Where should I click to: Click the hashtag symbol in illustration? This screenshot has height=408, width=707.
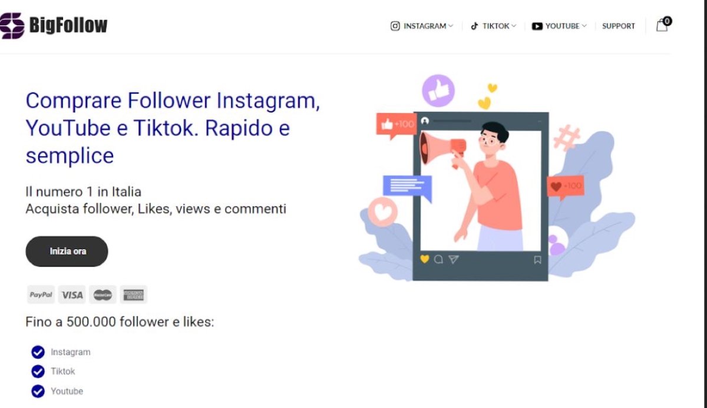[566, 138]
